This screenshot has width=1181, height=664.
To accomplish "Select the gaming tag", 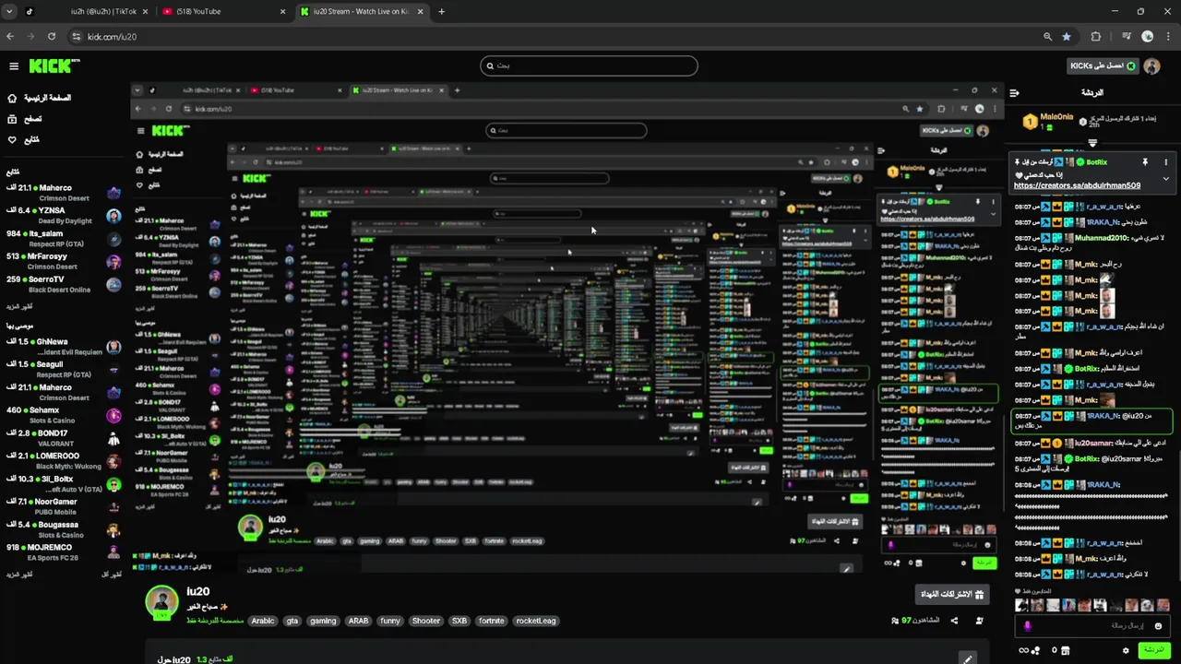I will coord(323,621).
